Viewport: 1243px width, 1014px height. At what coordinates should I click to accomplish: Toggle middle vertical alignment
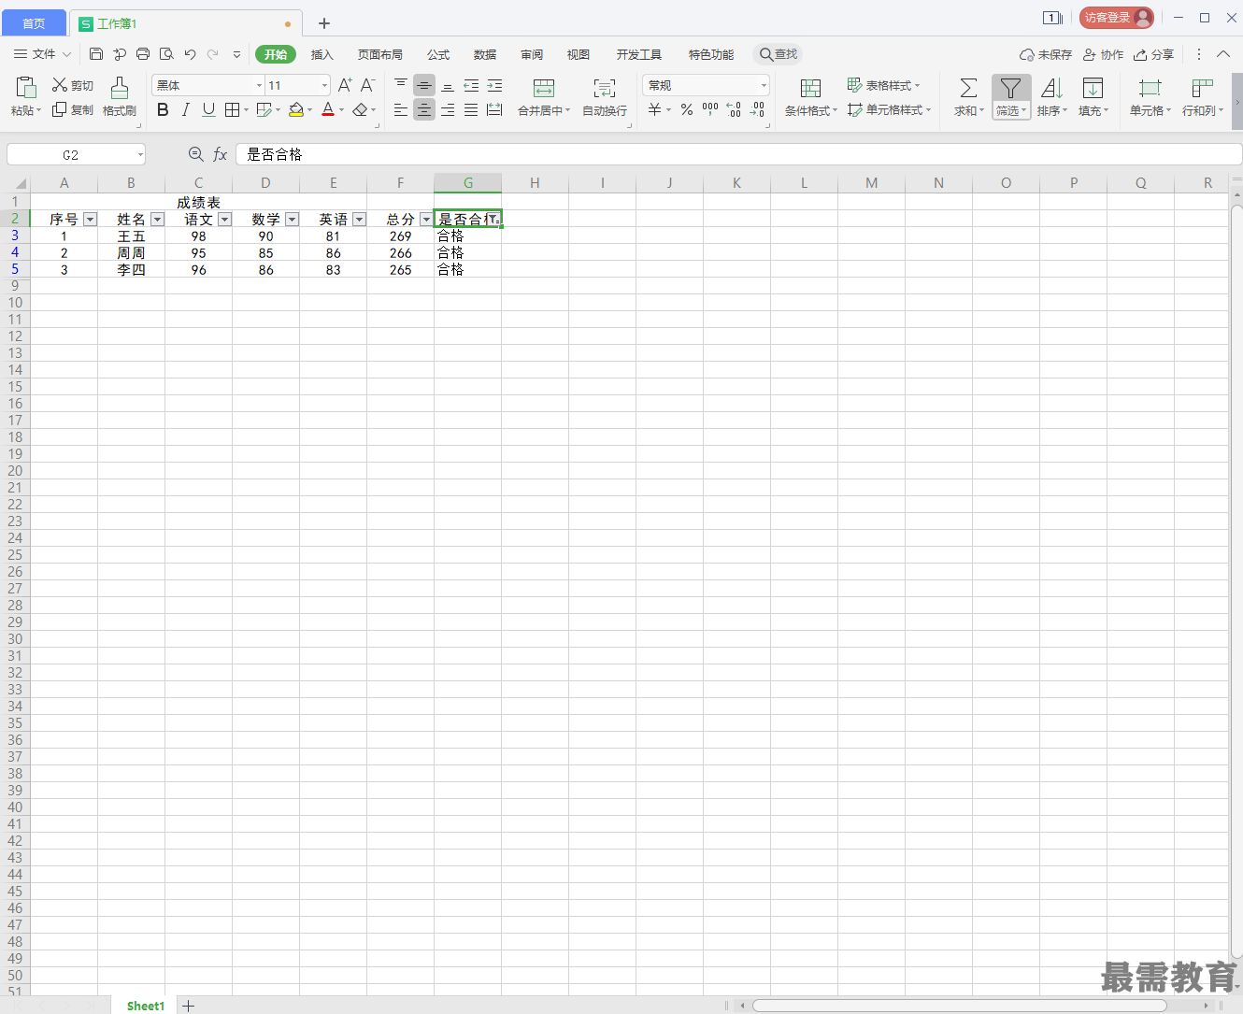tap(424, 85)
